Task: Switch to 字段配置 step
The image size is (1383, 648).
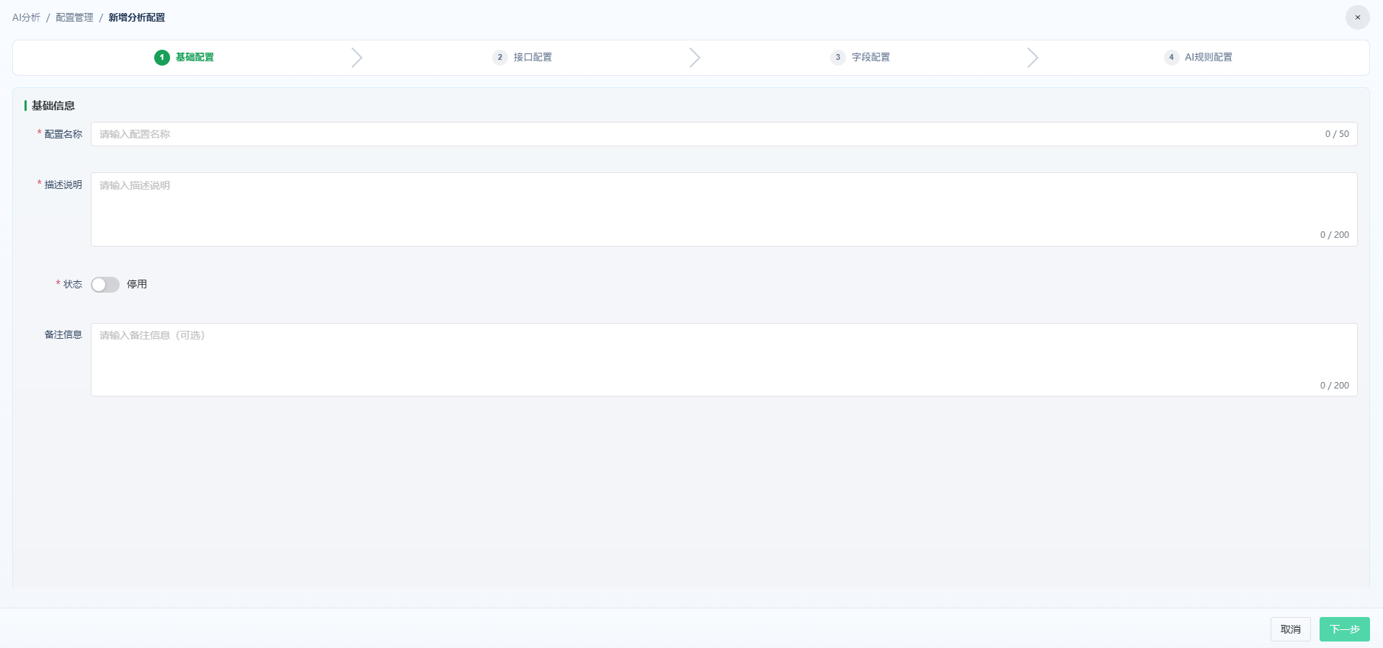Action: [871, 58]
